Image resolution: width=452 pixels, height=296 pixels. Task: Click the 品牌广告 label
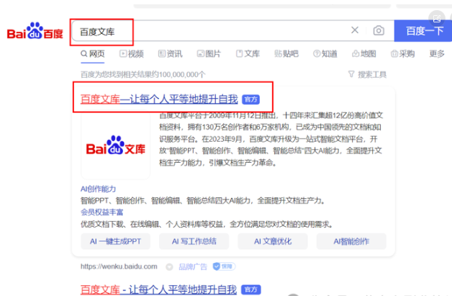(193, 266)
